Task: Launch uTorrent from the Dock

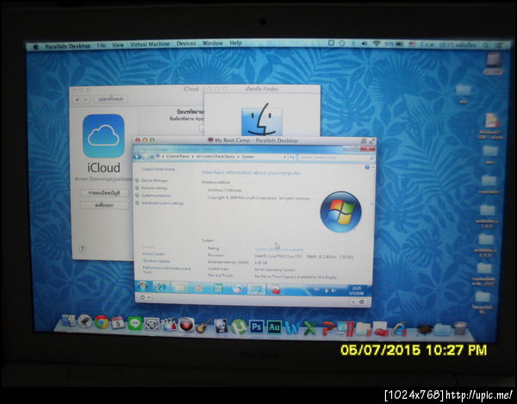Action: coord(239,326)
